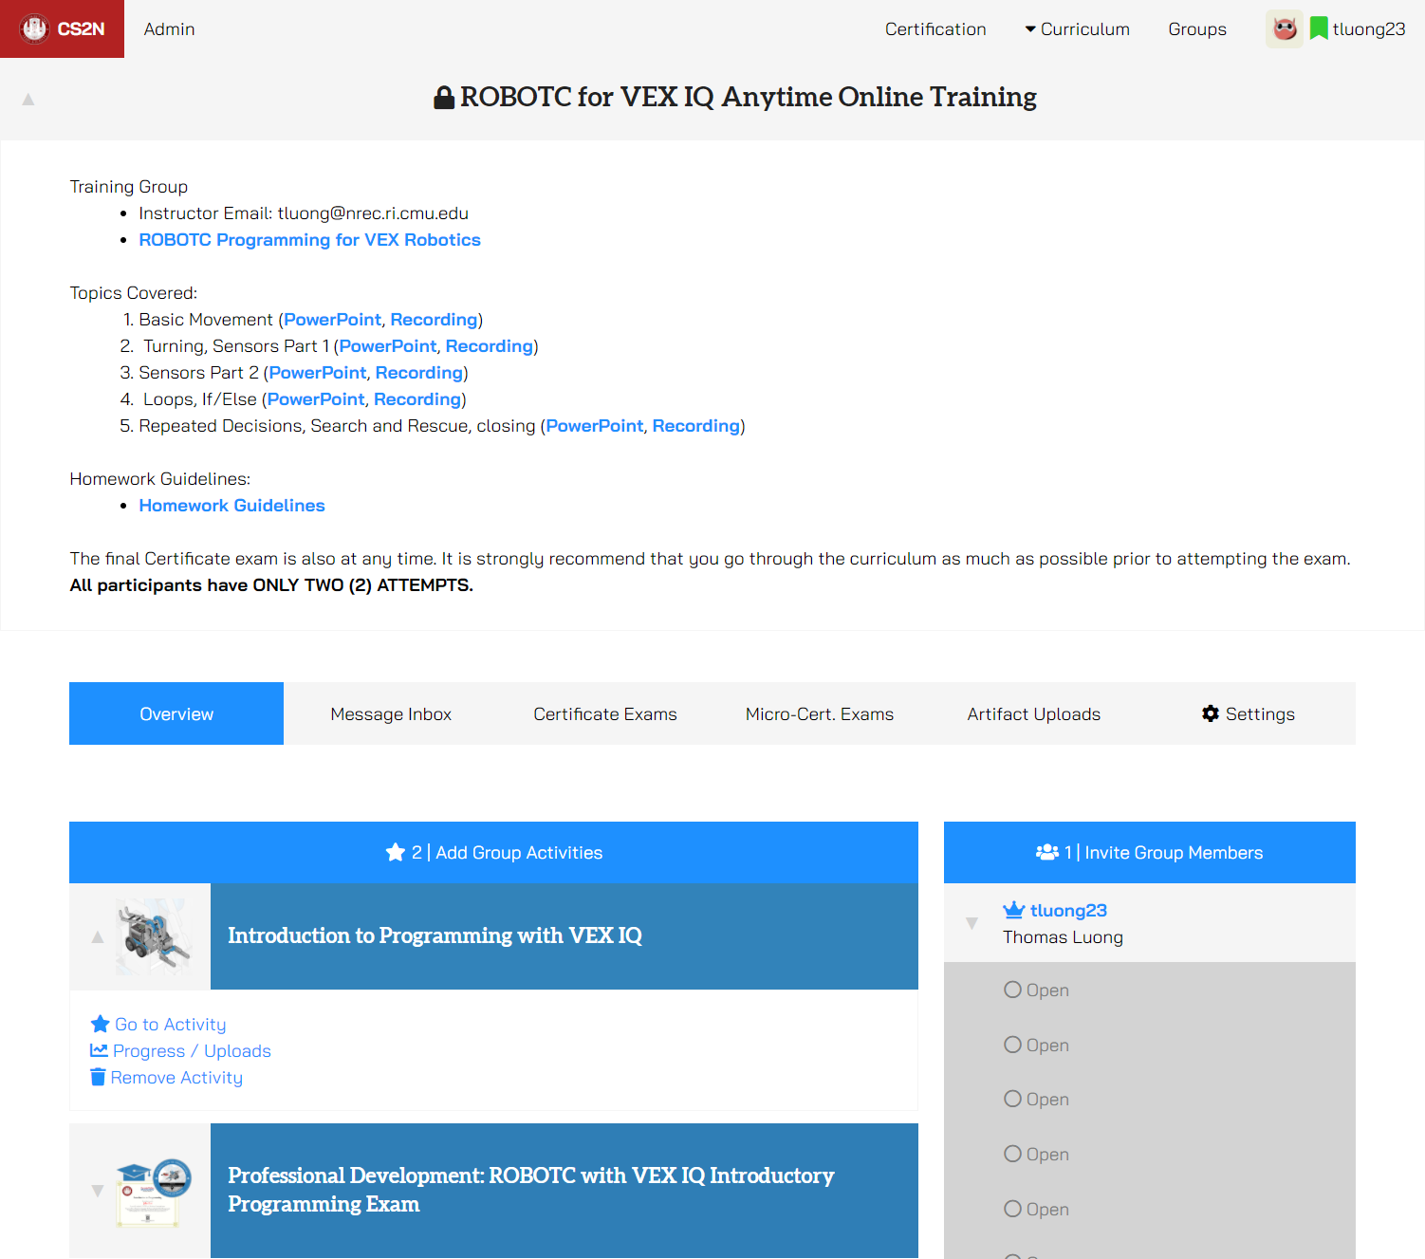Click the chart icon beside Progress / Uploads

point(99,1050)
